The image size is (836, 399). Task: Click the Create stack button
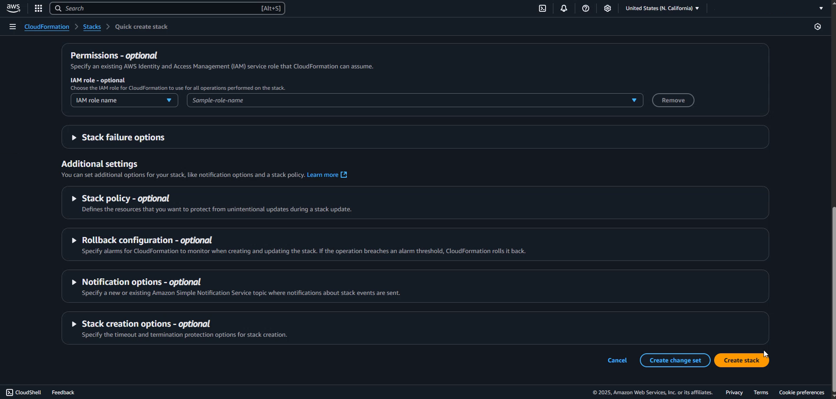tap(741, 360)
